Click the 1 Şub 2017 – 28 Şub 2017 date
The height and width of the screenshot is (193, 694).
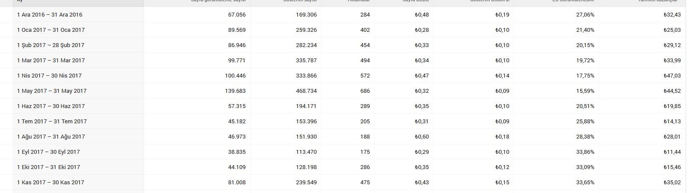(51, 45)
